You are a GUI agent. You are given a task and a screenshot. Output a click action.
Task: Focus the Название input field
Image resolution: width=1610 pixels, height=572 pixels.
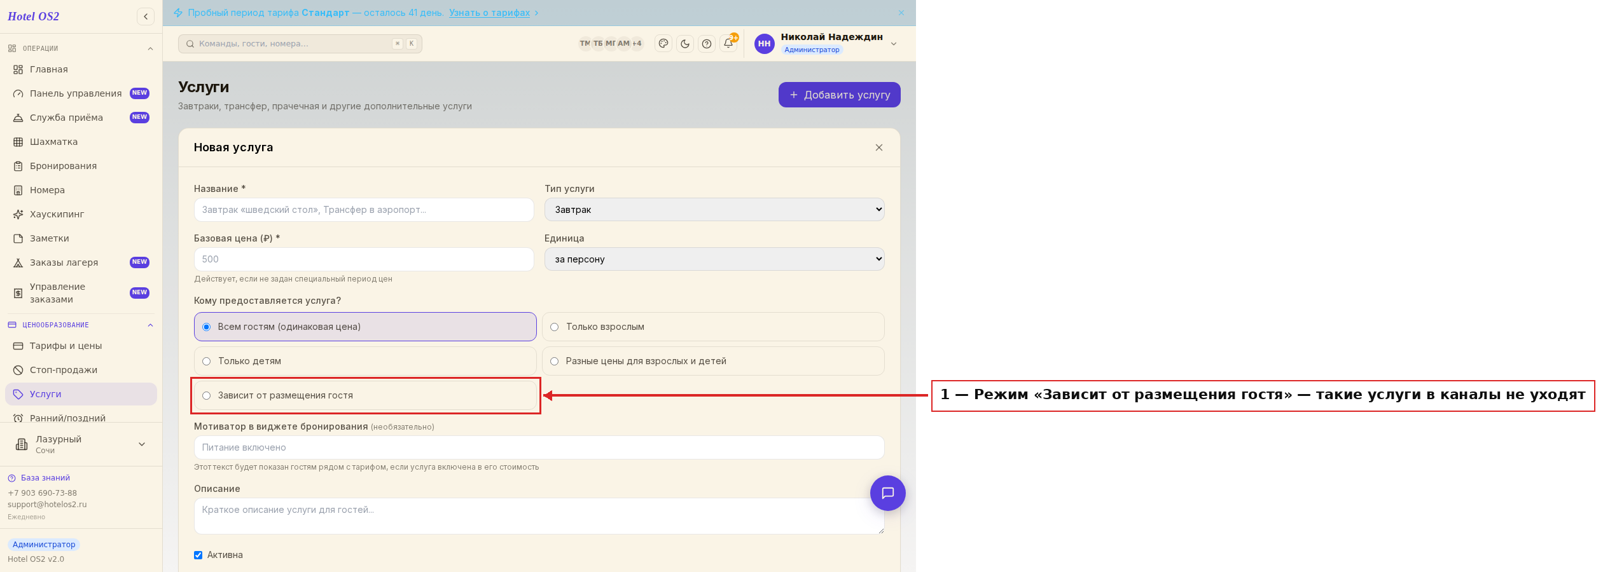click(x=364, y=210)
